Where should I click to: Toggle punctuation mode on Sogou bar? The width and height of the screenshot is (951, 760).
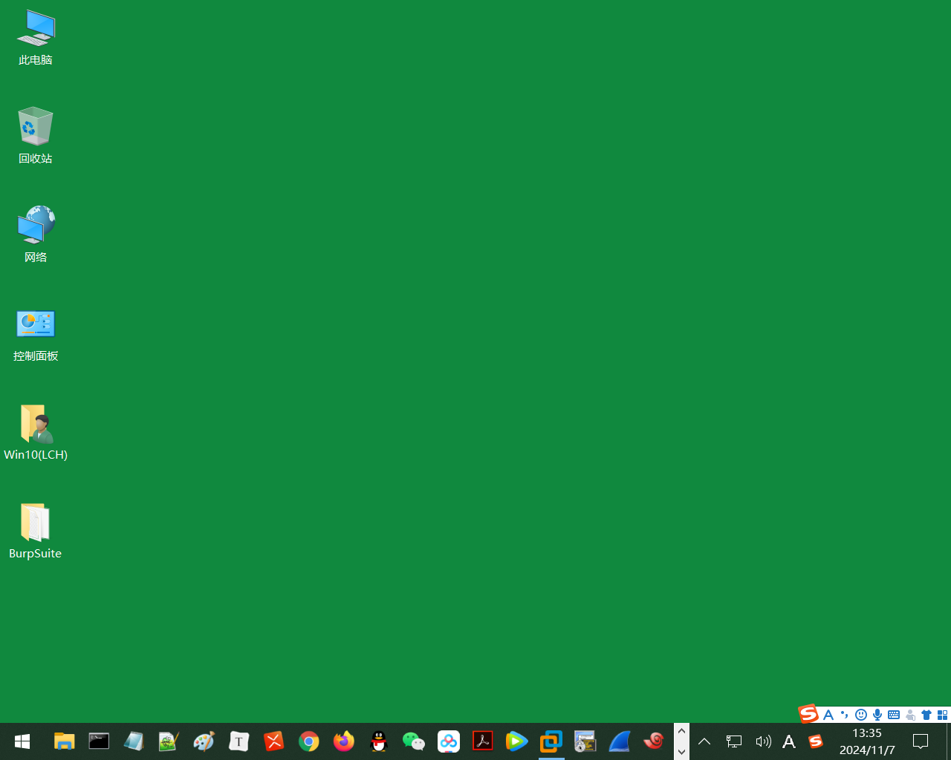845,715
